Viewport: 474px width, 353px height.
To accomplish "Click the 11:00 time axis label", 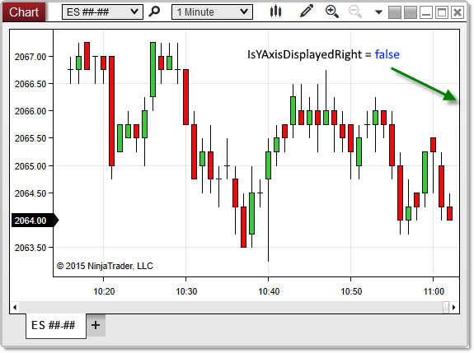I will click(x=434, y=291).
